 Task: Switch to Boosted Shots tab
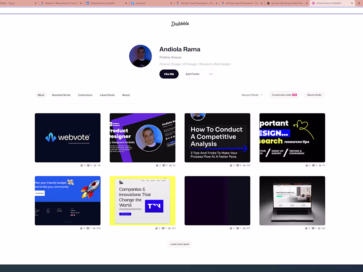[x=61, y=95]
